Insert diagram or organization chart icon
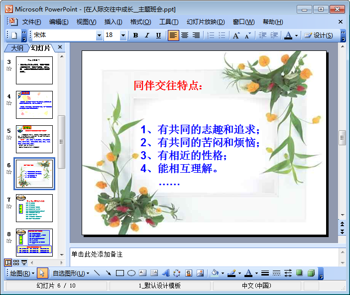Screen dimensions: 350x295 [177, 274]
